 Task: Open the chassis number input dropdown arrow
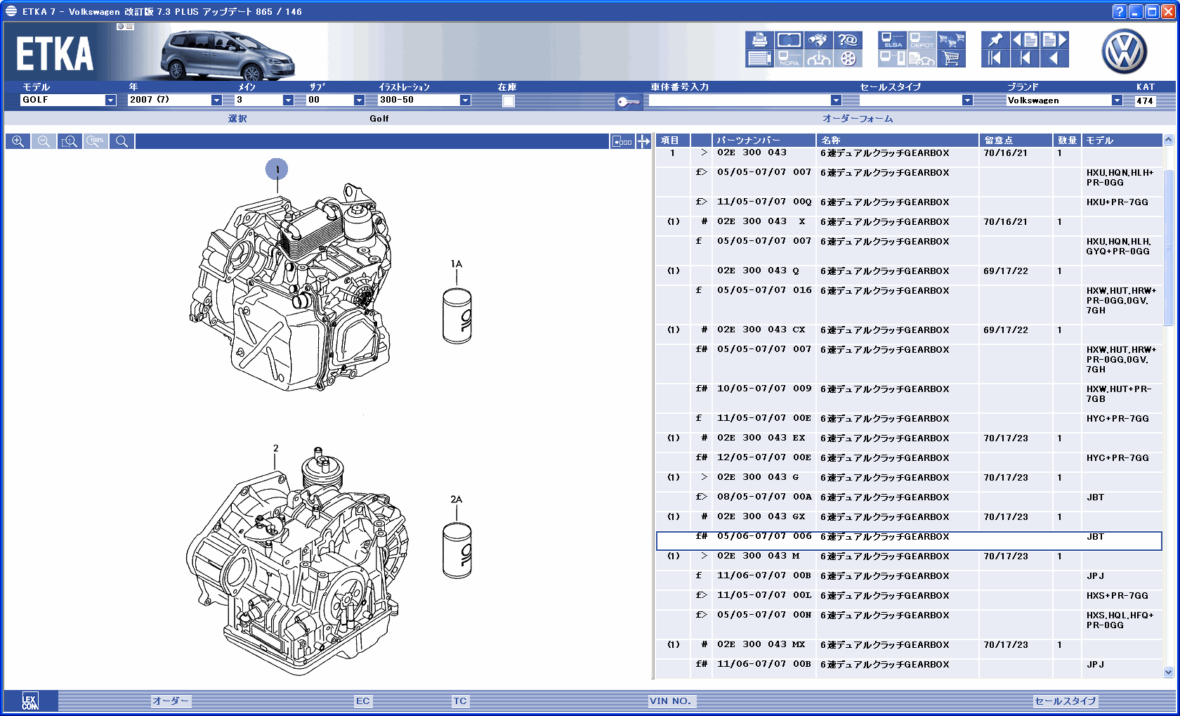(x=836, y=100)
